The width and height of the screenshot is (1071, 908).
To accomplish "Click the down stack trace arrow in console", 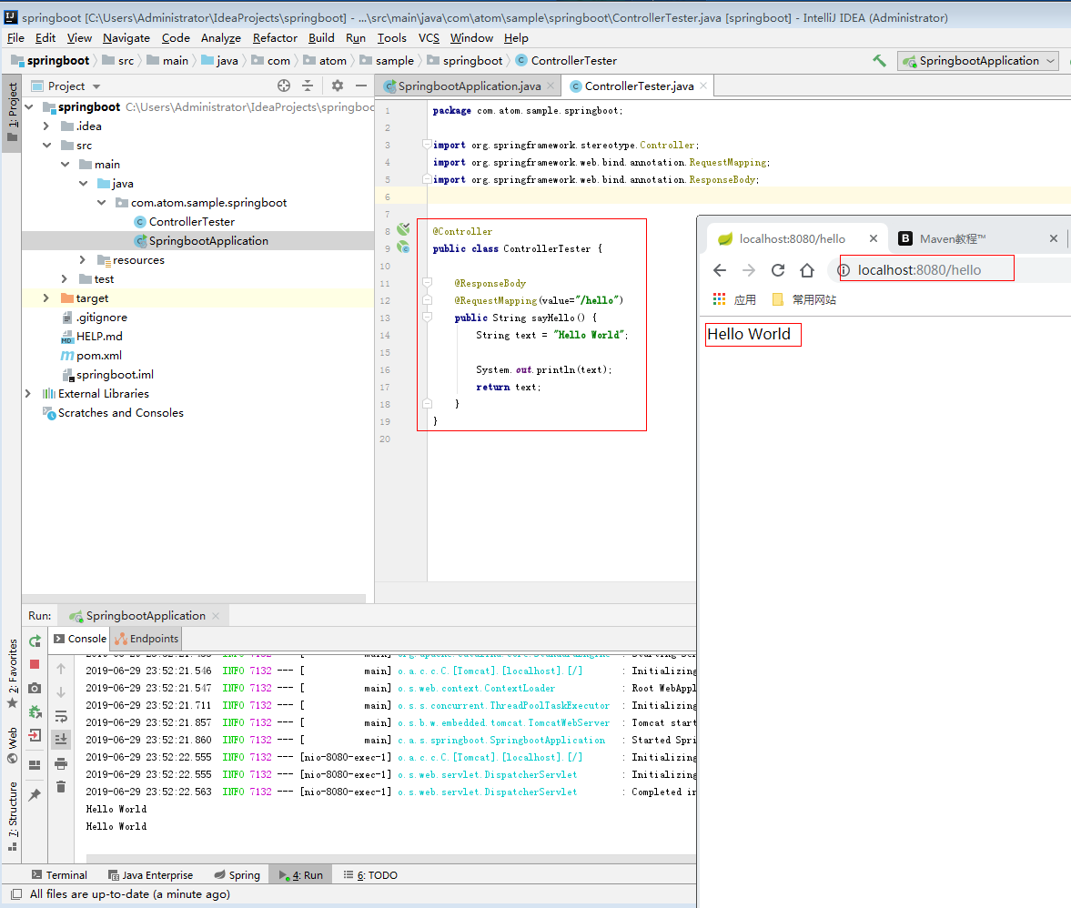I will 61,692.
